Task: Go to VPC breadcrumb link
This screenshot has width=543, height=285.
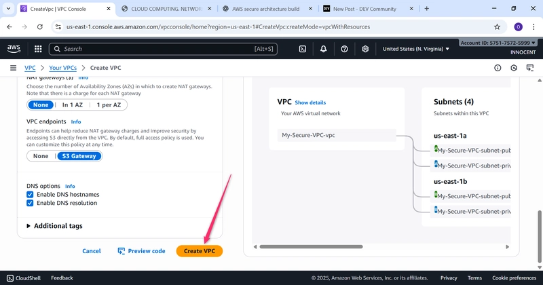Action: pos(30,68)
